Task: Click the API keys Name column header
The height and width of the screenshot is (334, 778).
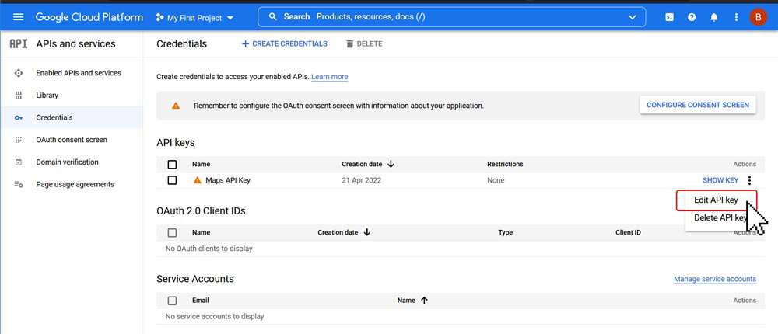Action: [x=201, y=164]
